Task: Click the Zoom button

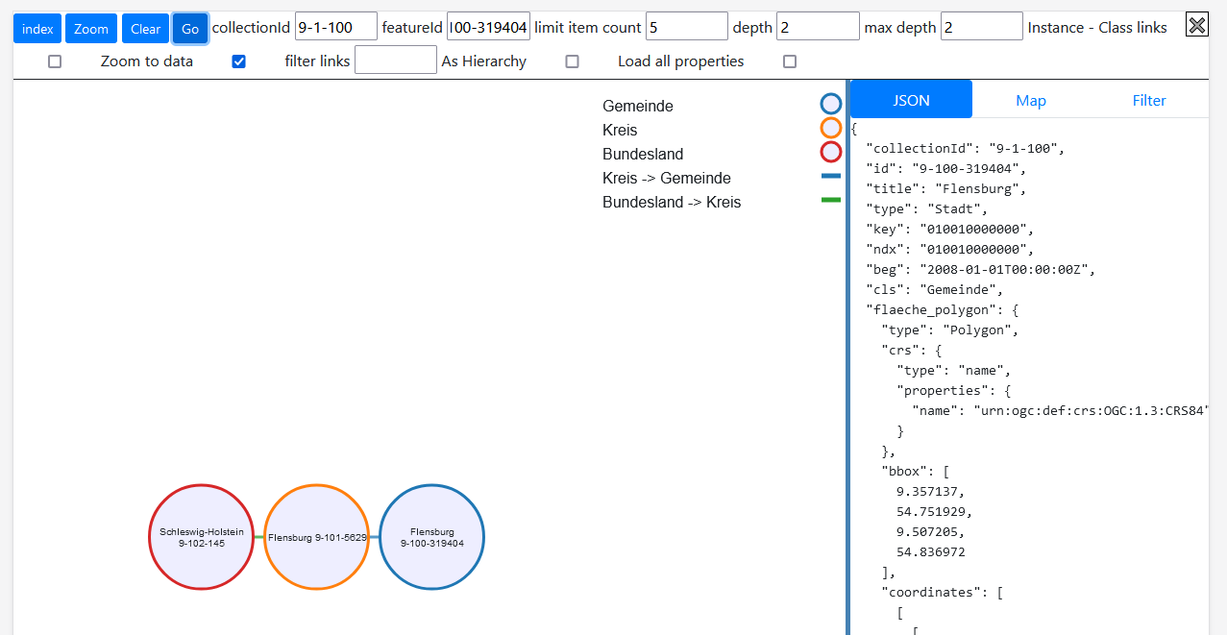Action: point(91,29)
